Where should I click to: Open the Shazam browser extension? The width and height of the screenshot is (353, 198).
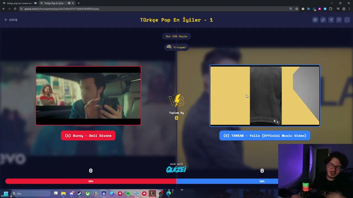325,9
